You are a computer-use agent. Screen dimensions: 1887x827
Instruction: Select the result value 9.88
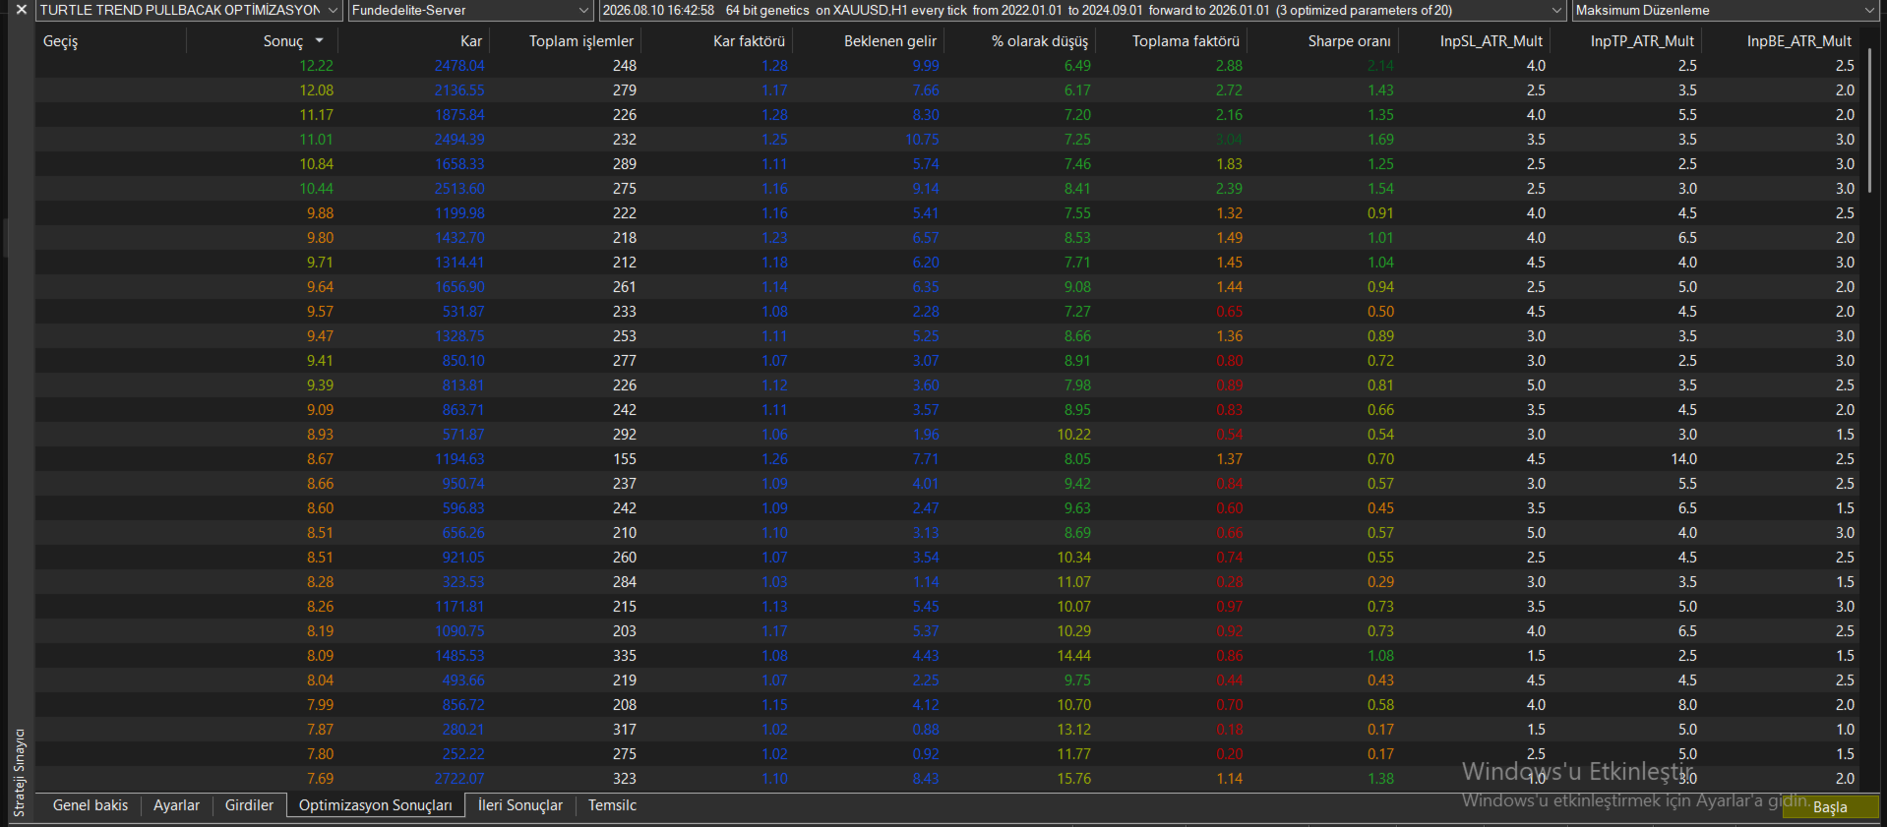[320, 213]
